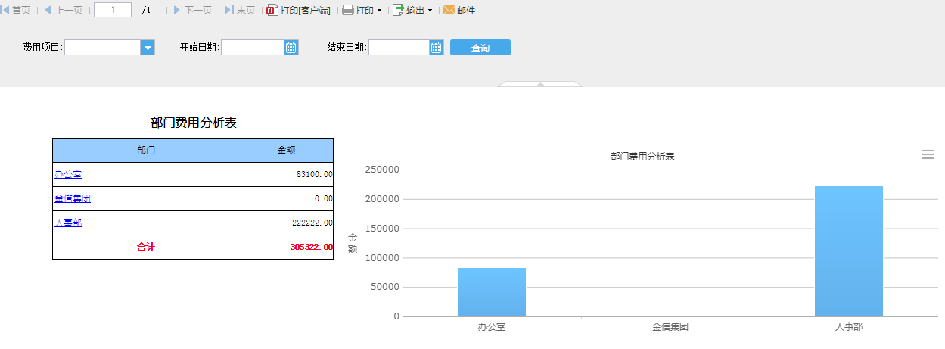Go to first page (首页)
This screenshot has width=945, height=349.
(15, 11)
